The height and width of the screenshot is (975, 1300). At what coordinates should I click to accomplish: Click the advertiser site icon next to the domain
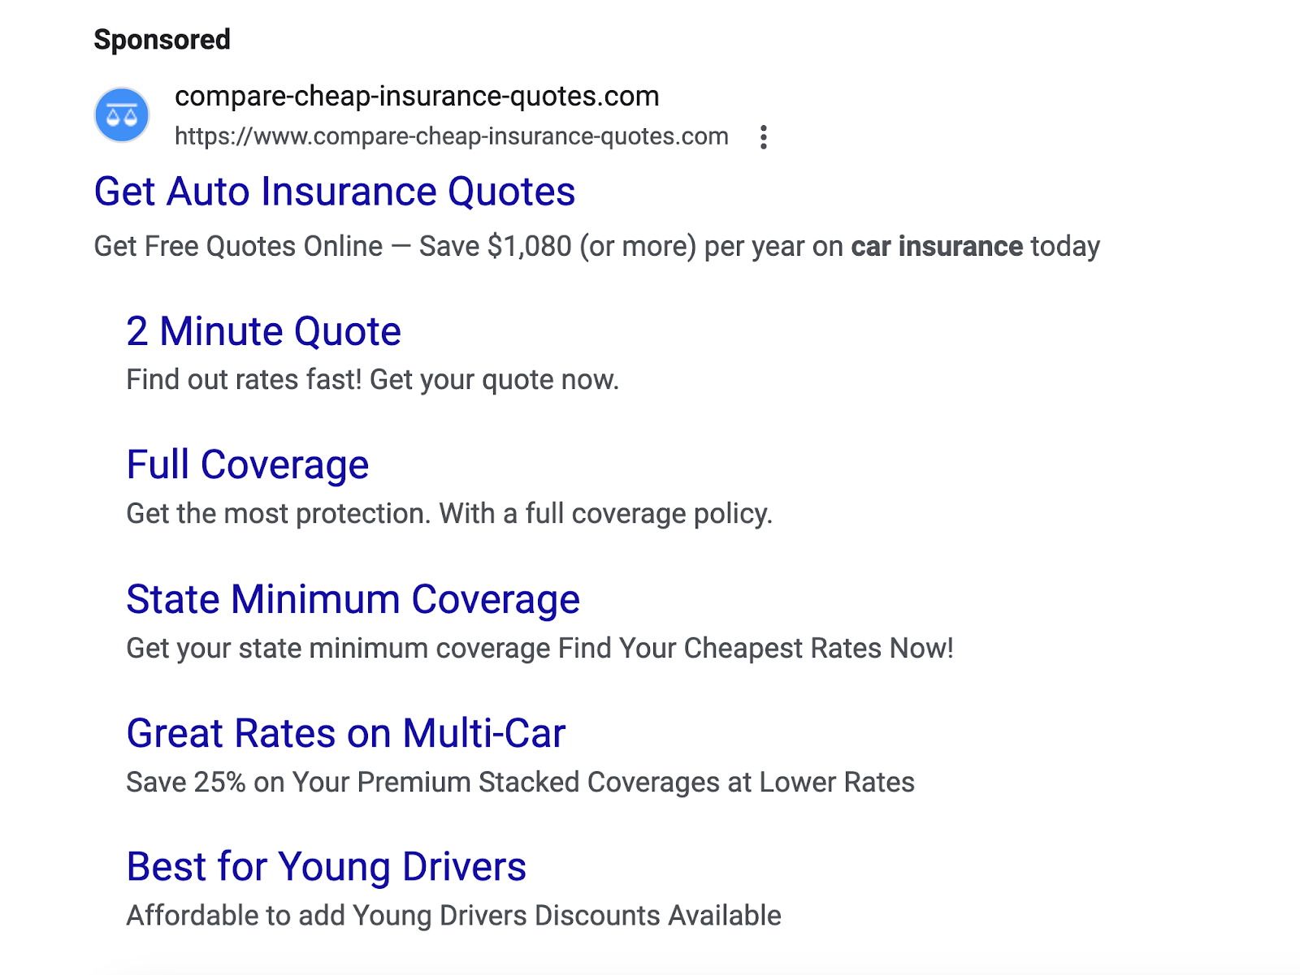point(122,115)
